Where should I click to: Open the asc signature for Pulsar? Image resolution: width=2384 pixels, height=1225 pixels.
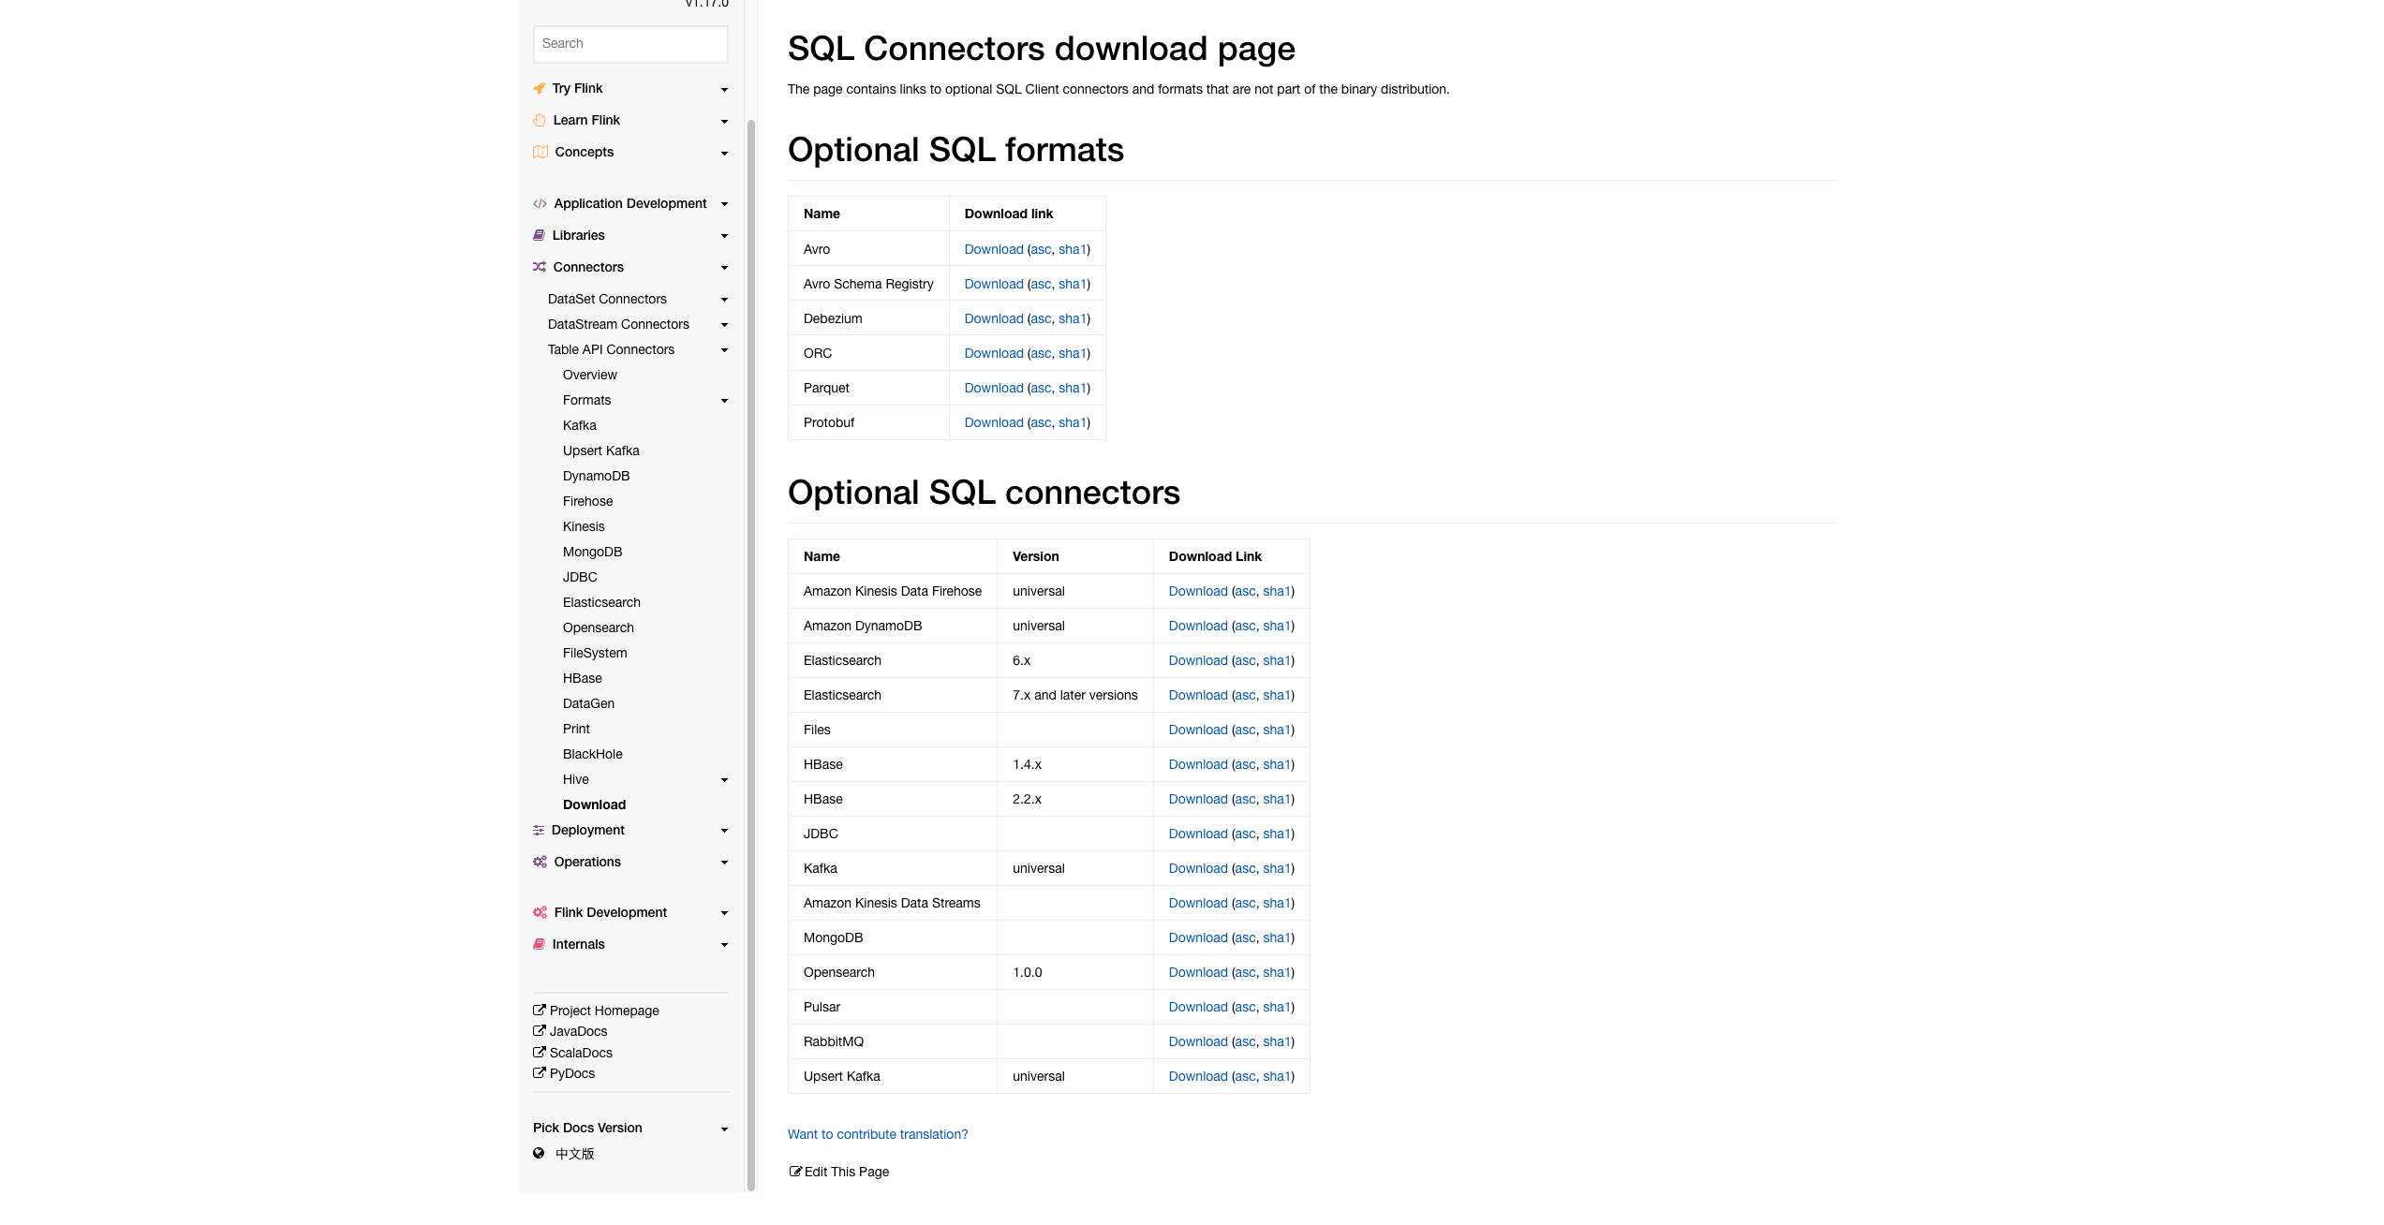1245,1007
